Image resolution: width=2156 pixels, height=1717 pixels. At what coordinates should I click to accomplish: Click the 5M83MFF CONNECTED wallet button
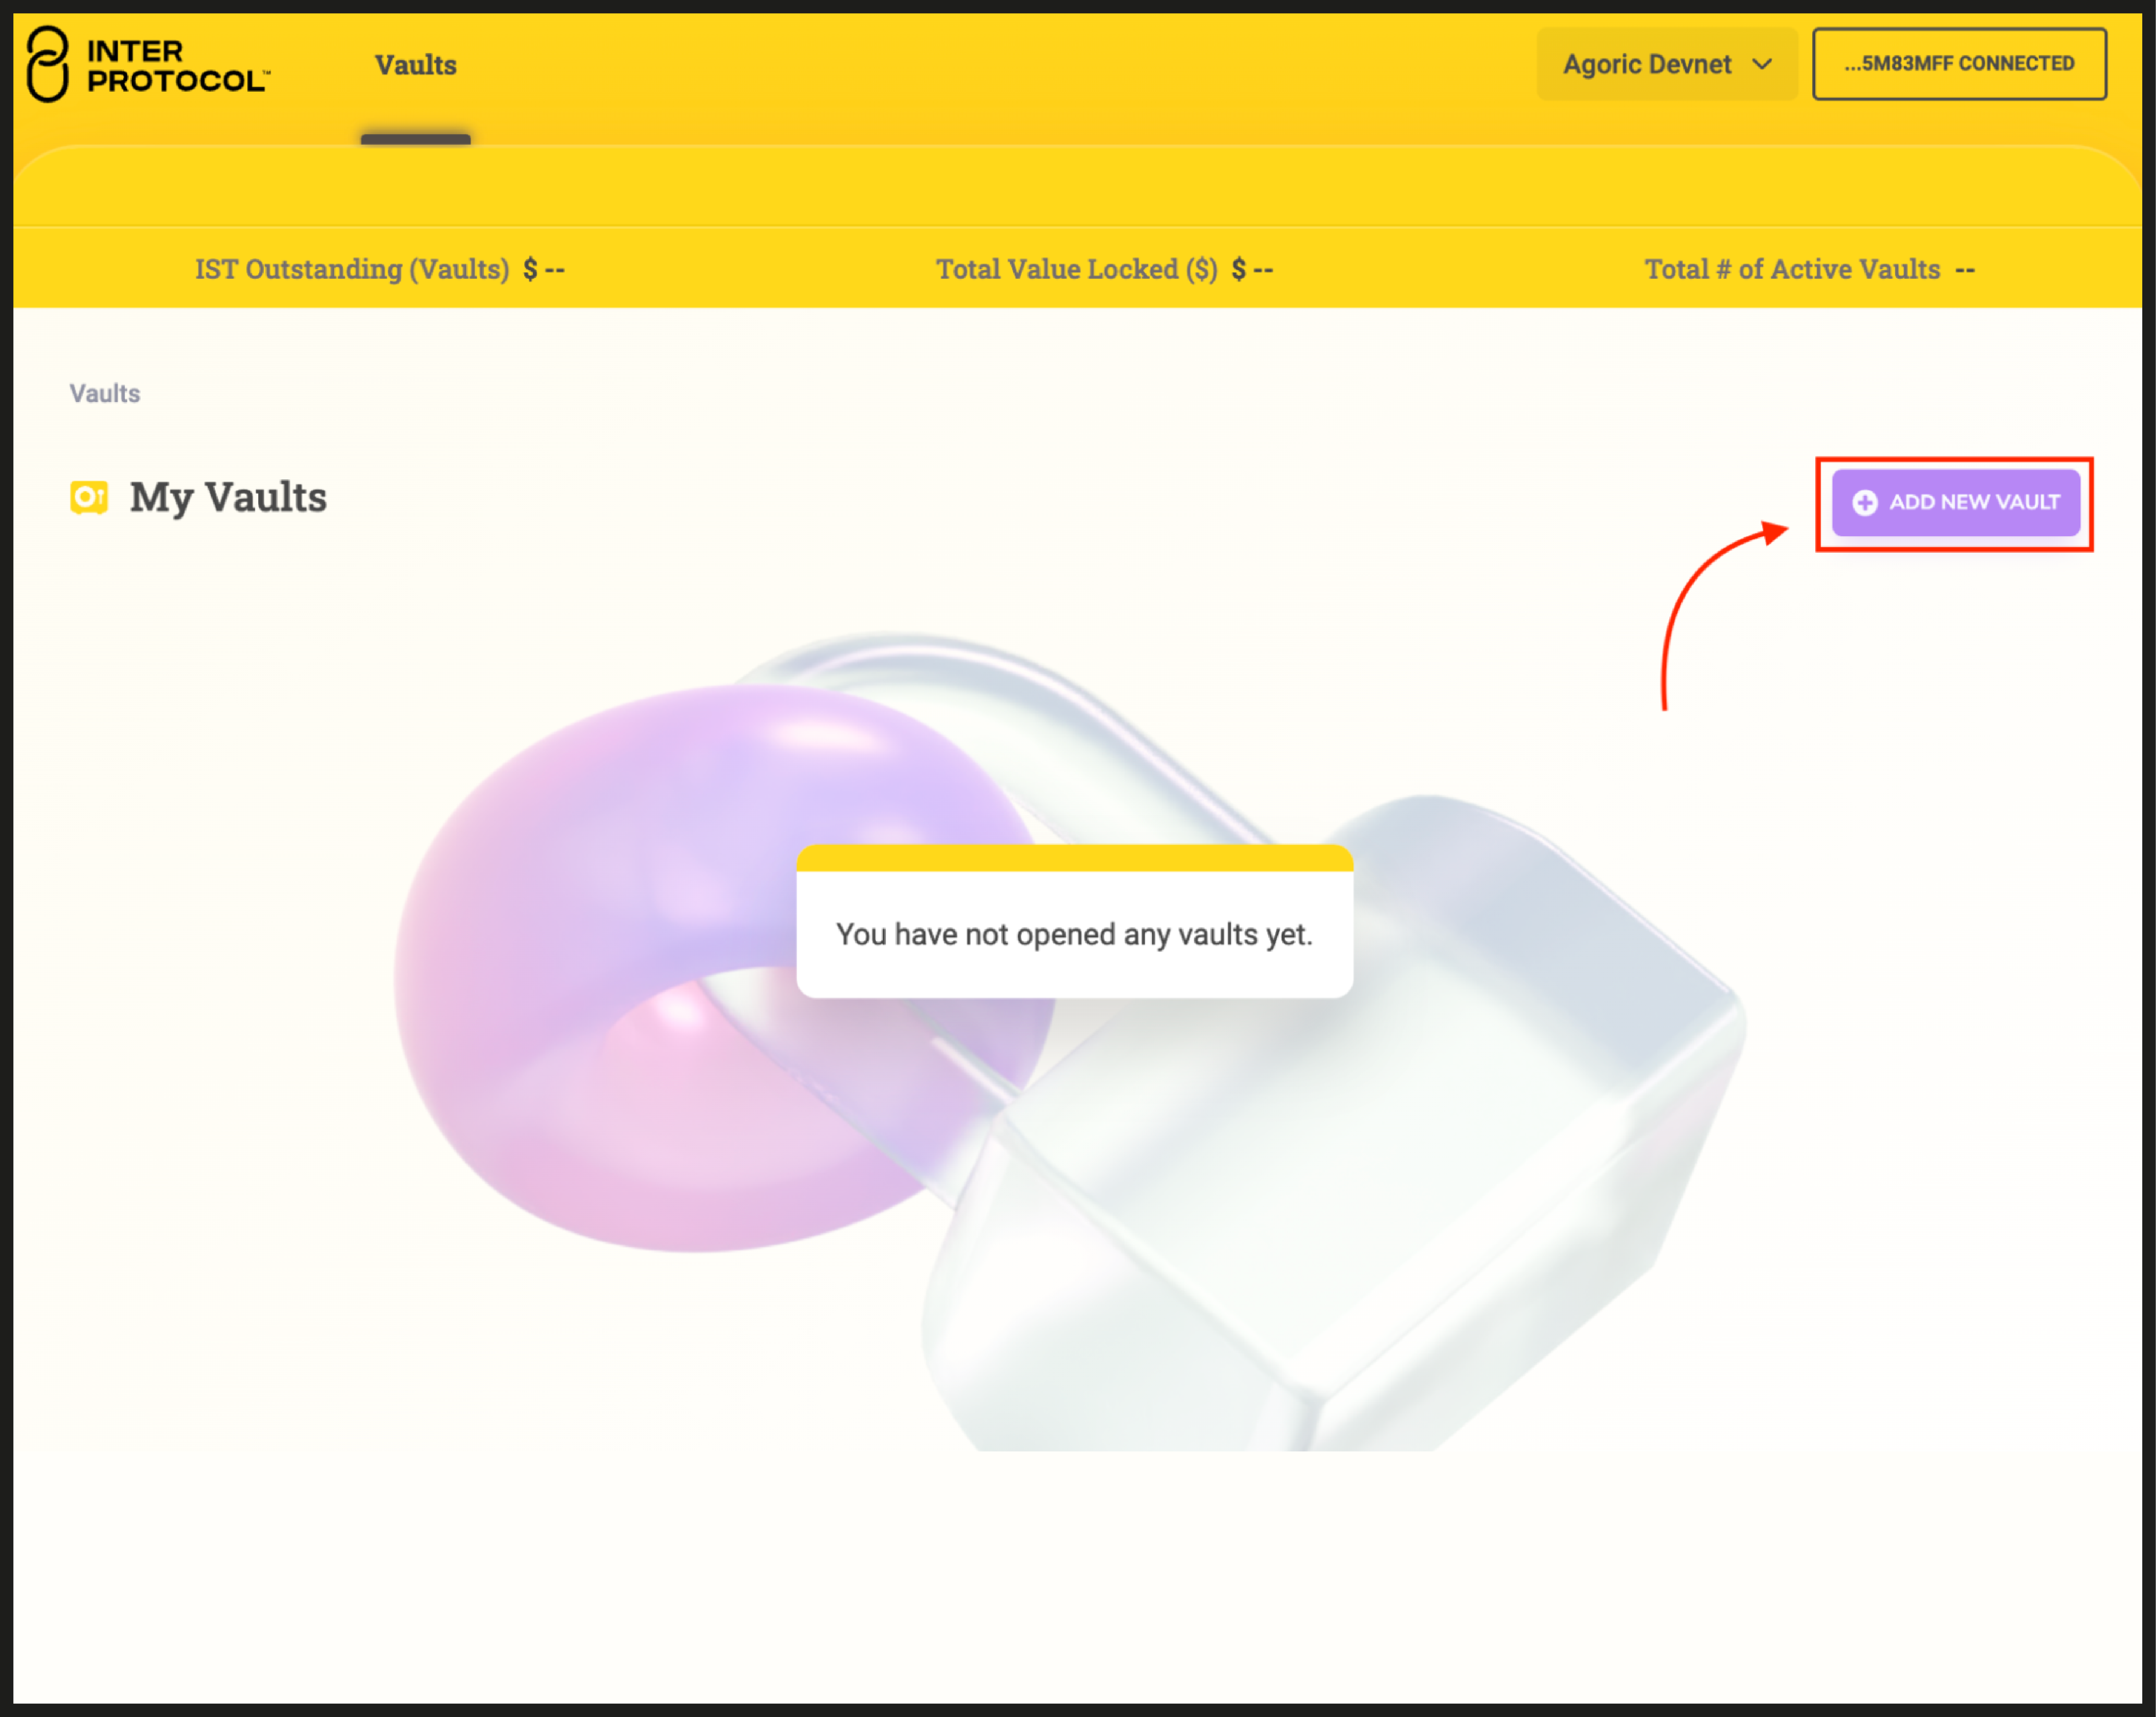1958,64
